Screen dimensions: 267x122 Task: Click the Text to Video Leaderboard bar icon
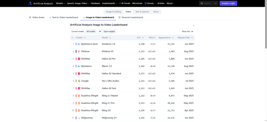[x=50, y=18]
